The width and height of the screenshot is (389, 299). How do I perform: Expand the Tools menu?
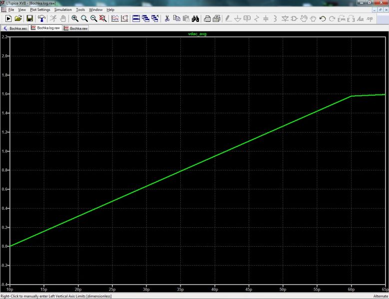80,9
